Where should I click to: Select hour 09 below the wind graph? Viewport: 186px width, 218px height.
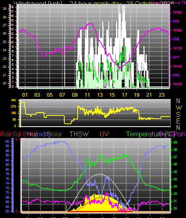tap(75, 95)
